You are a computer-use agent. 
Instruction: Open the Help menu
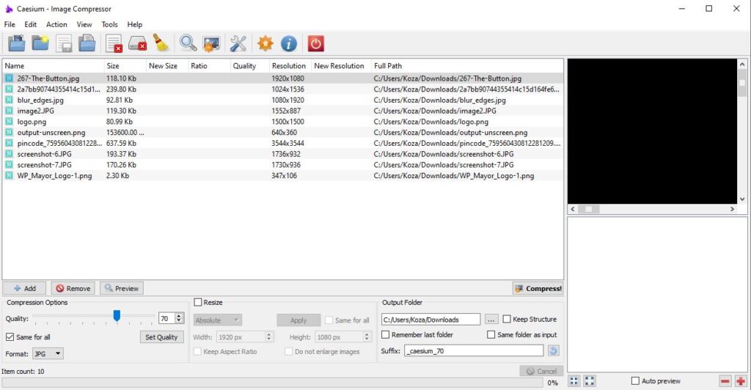coord(135,24)
